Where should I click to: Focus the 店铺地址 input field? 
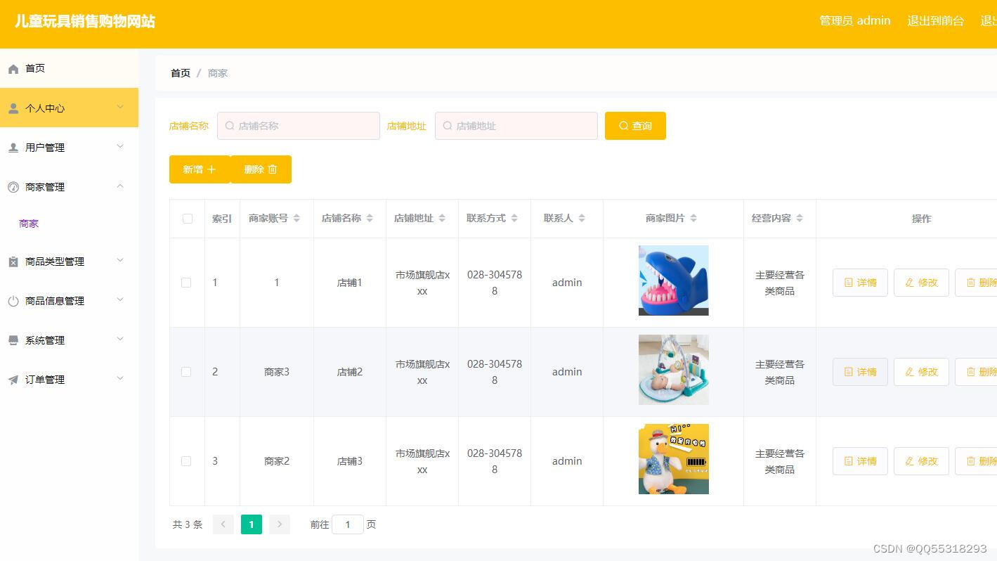click(516, 126)
